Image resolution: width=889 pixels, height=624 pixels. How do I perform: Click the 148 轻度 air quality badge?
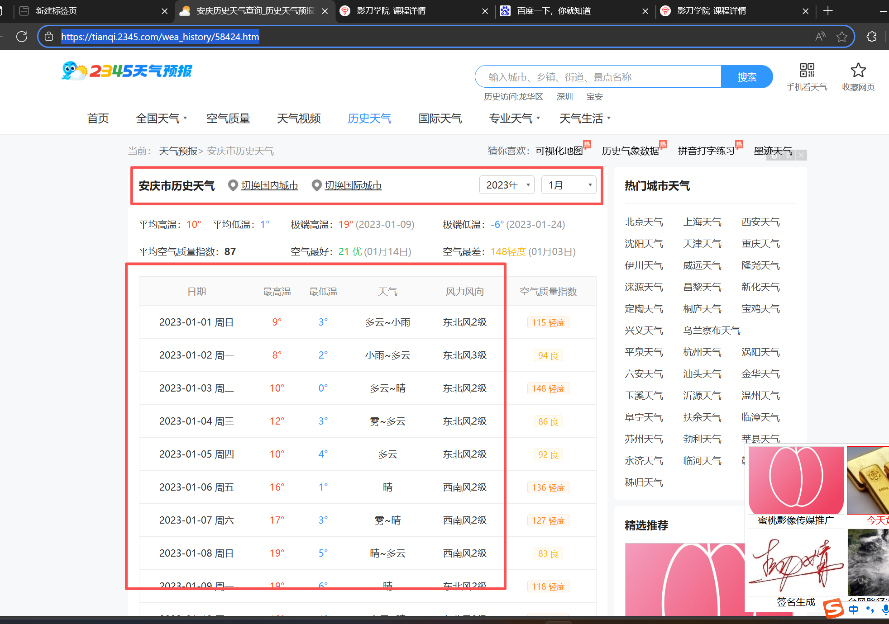[548, 388]
